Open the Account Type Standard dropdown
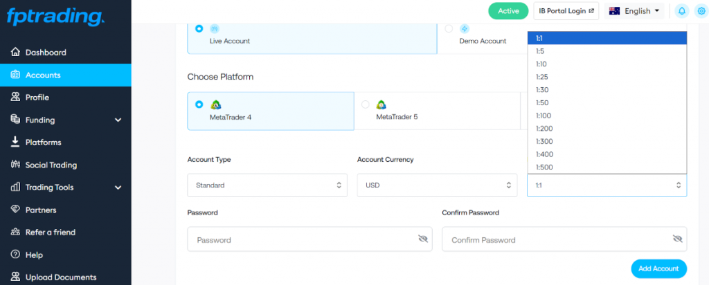The width and height of the screenshot is (709, 285). [267, 185]
